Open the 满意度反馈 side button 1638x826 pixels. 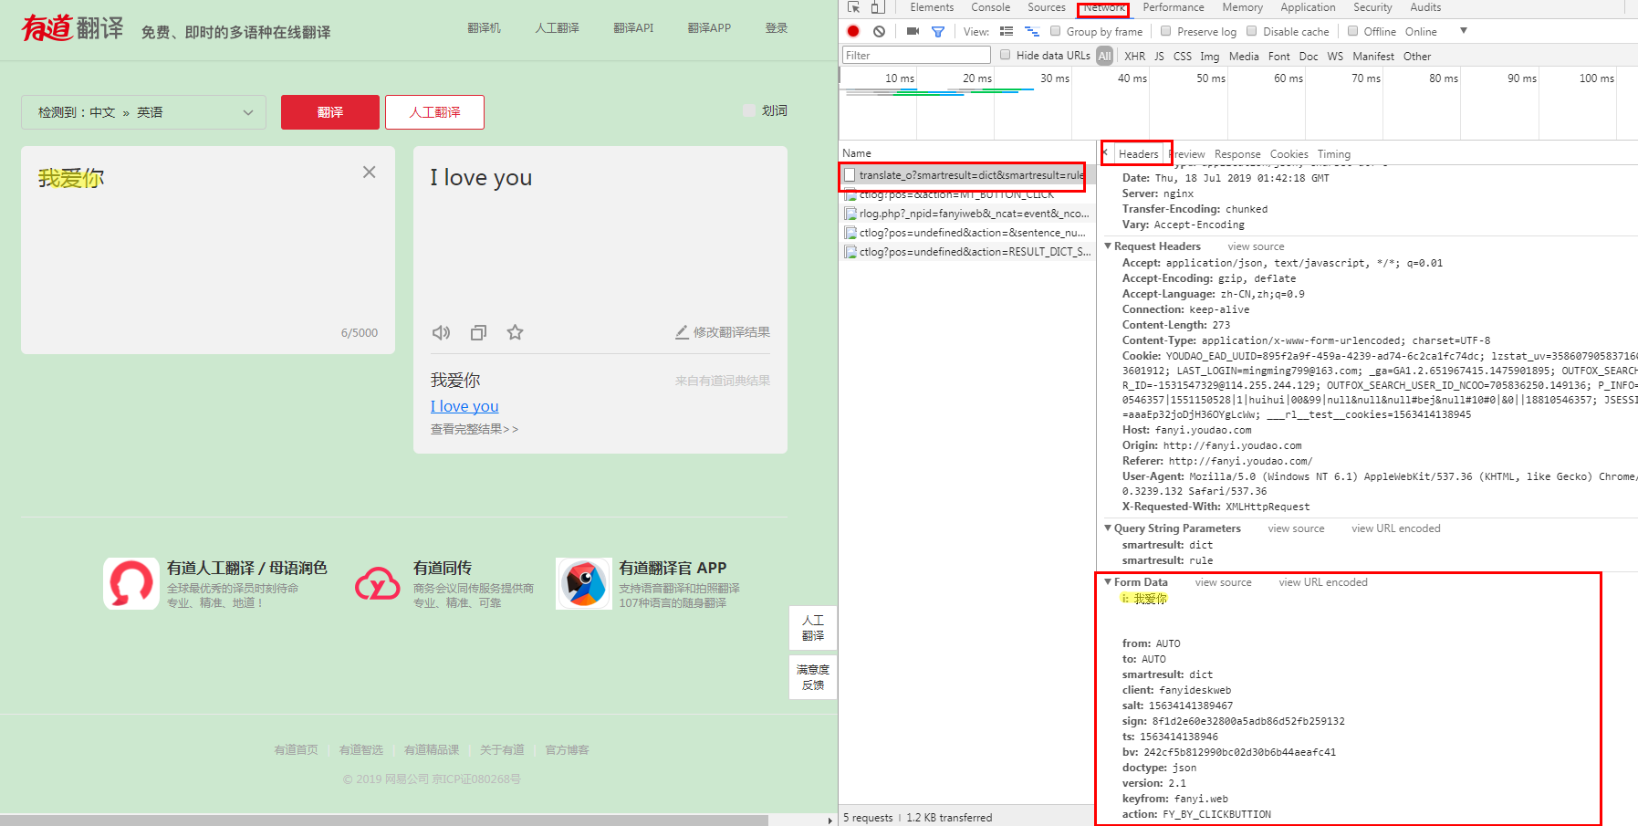tap(813, 676)
